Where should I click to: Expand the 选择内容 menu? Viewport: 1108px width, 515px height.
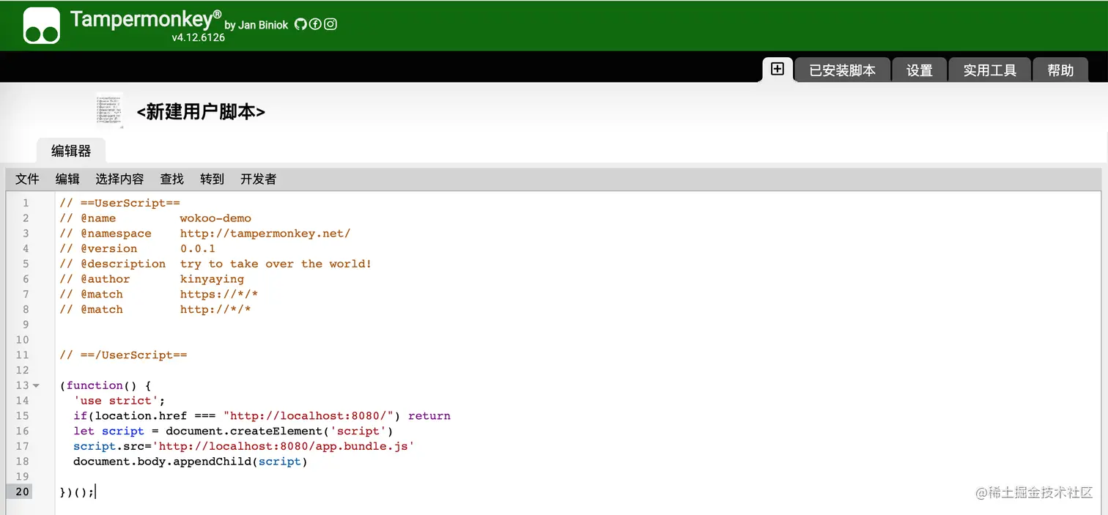(x=119, y=179)
